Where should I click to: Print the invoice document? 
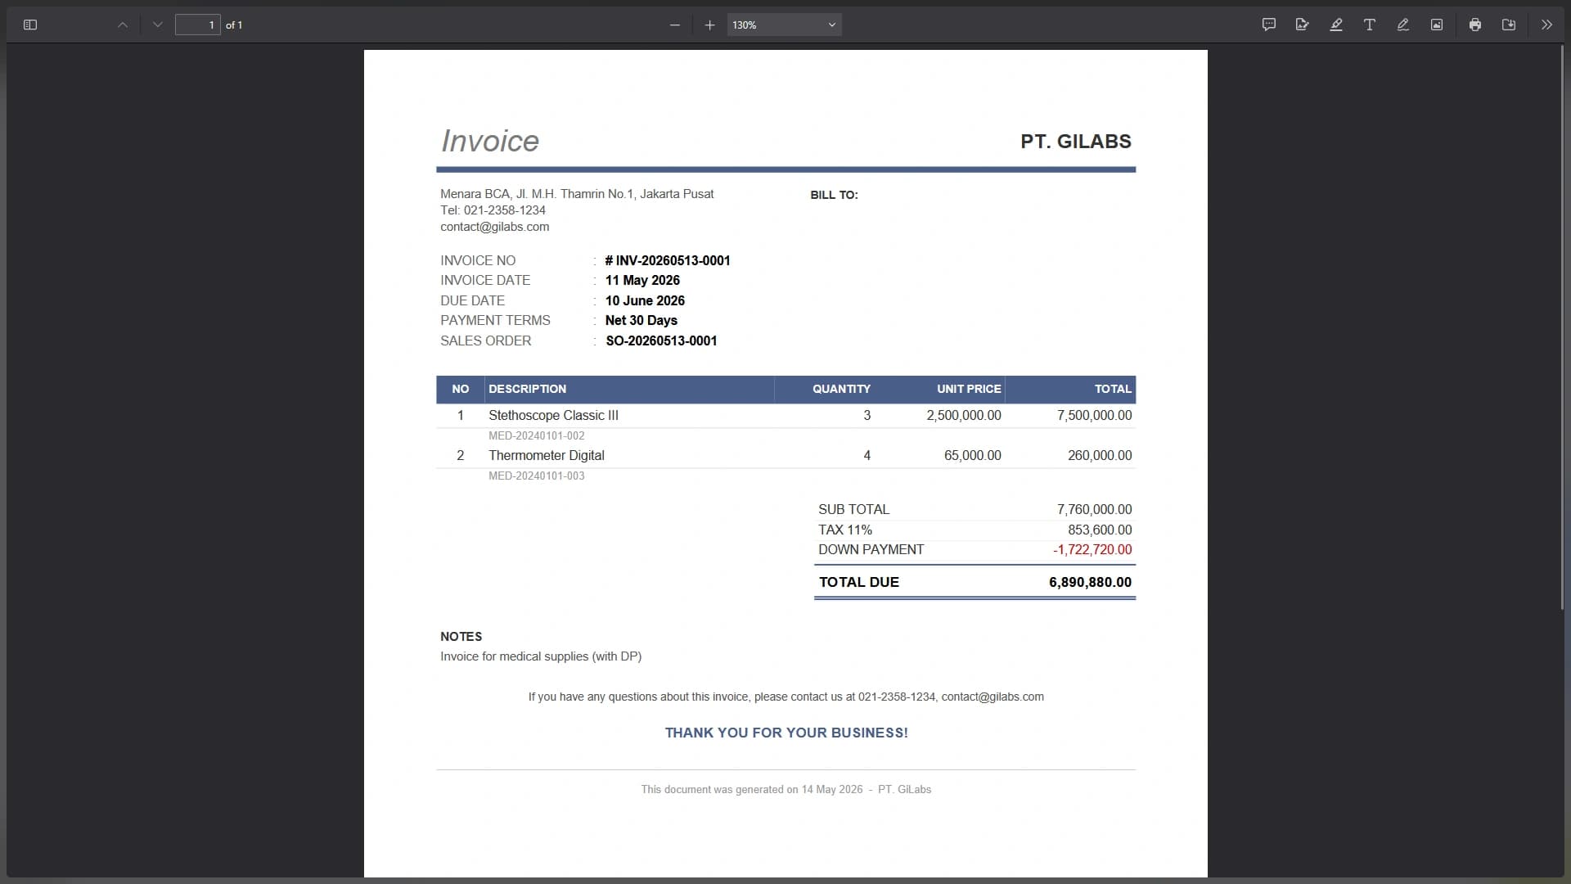pyautogui.click(x=1475, y=25)
